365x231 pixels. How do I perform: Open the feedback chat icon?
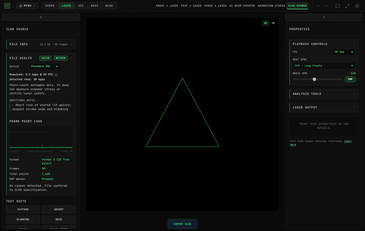(x=338, y=6)
